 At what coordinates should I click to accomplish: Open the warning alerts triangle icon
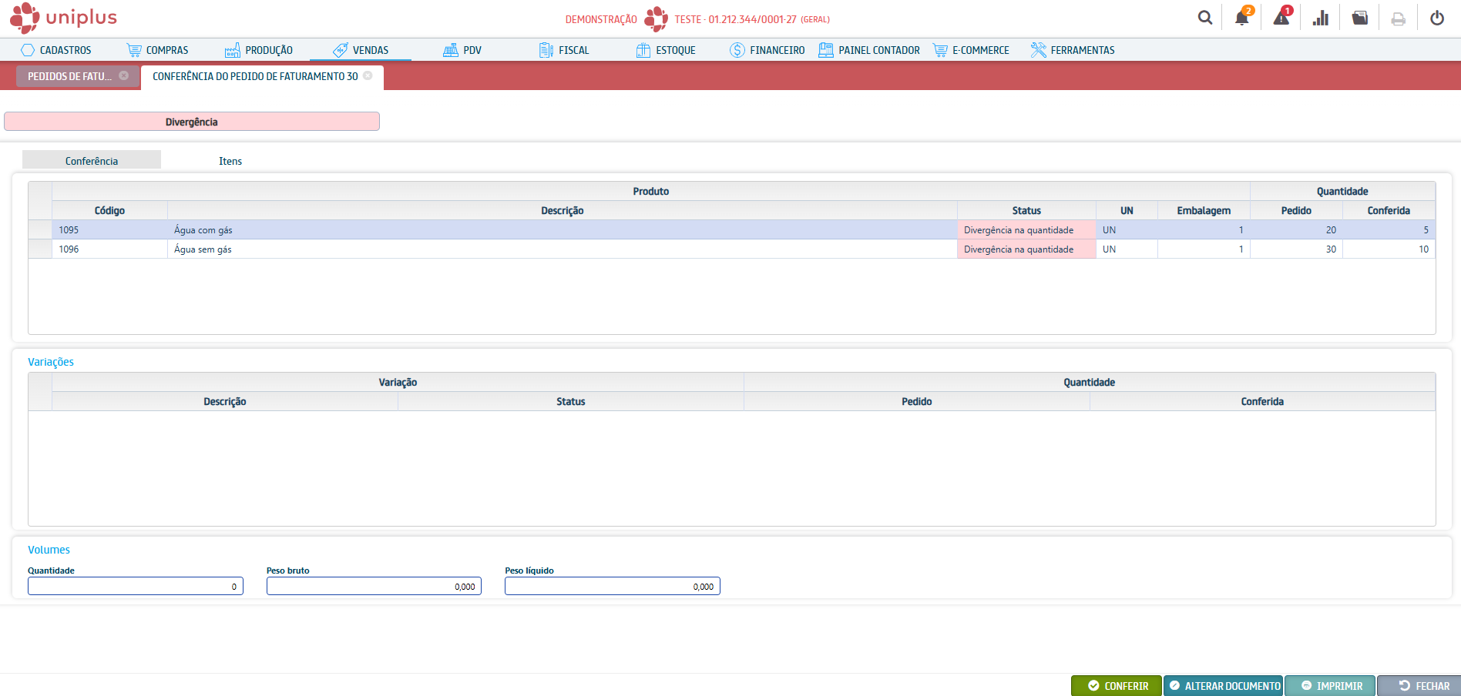click(x=1281, y=18)
